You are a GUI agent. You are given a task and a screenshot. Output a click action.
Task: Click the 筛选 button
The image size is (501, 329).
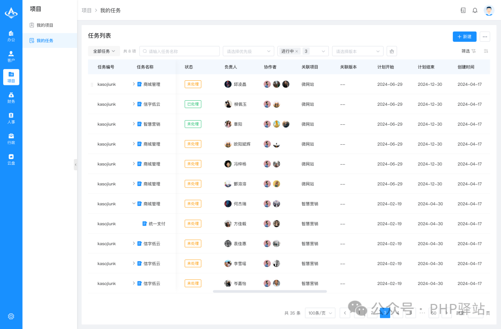coord(469,51)
